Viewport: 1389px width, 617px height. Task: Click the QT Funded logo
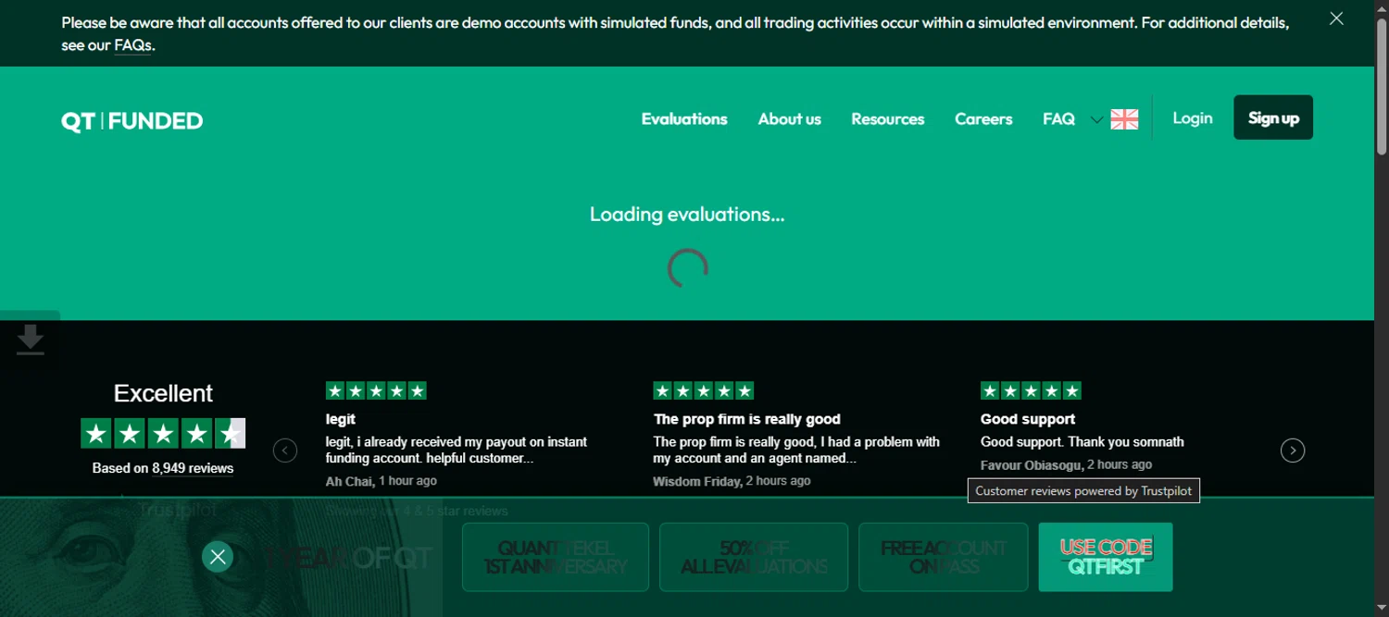click(x=132, y=121)
